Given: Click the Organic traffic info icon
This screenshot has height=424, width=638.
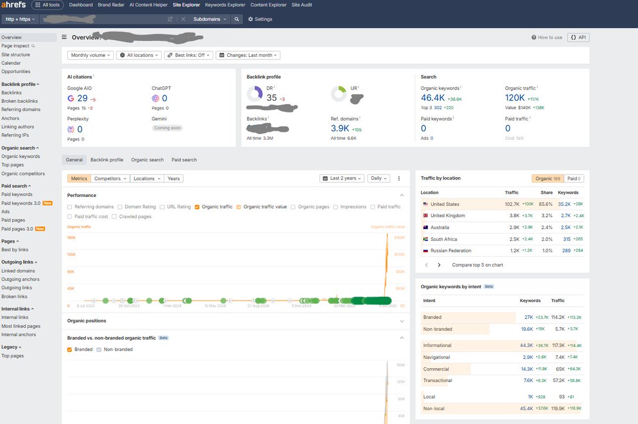Looking at the screenshot, I should point(538,88).
